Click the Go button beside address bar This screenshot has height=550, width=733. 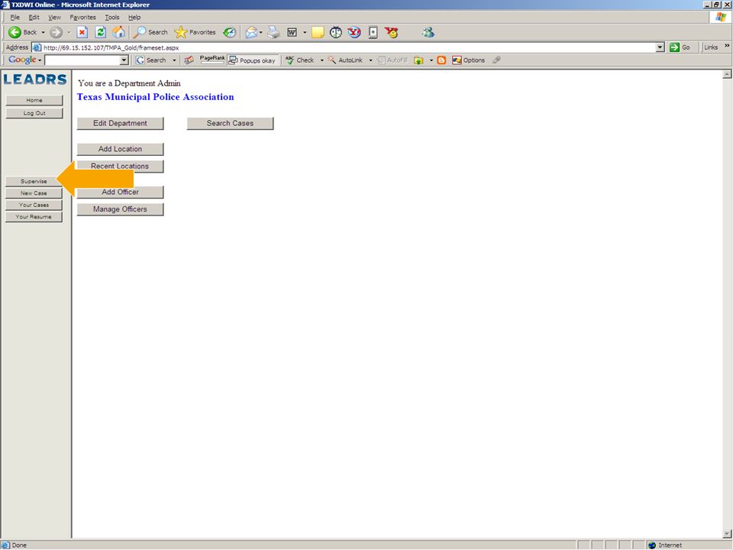point(680,47)
